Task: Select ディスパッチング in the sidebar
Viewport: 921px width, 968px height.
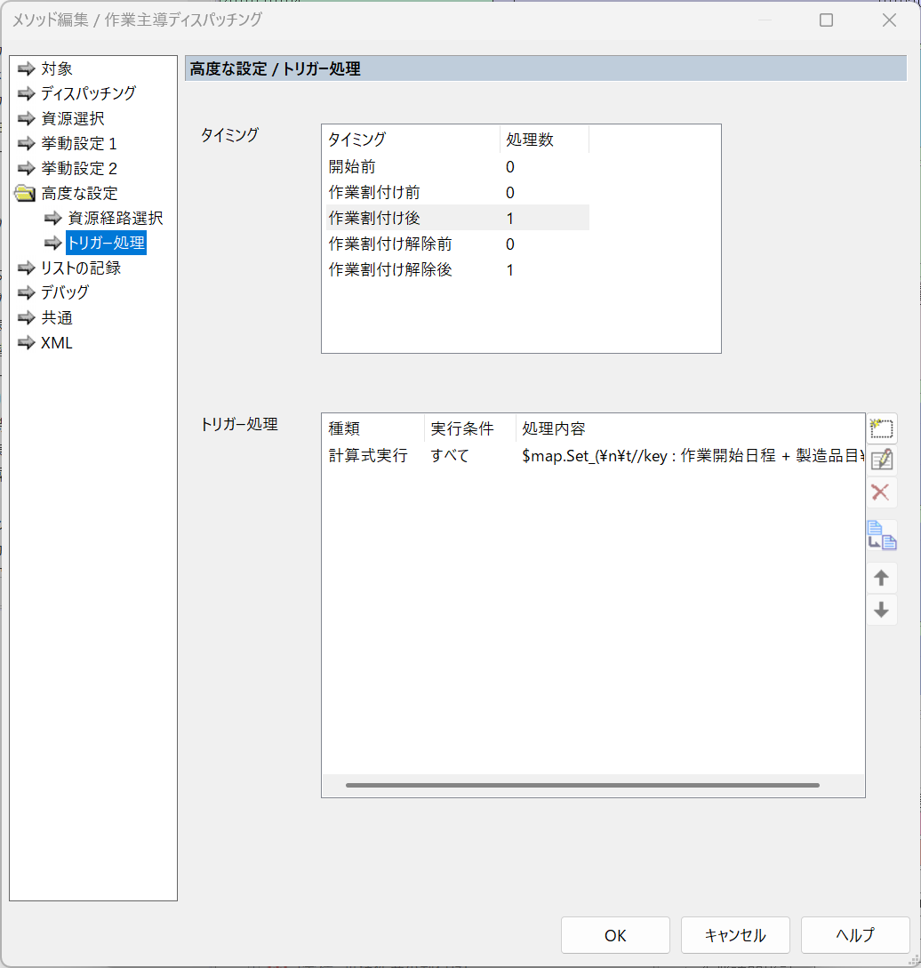Action: click(x=88, y=93)
